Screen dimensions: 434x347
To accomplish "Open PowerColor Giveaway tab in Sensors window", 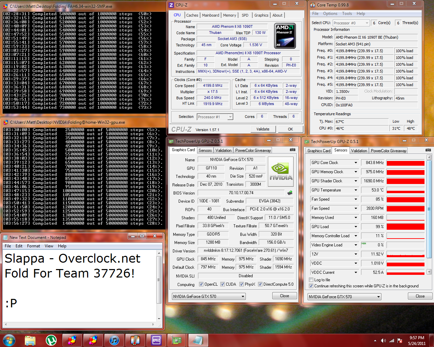I will pyautogui.click(x=389, y=151).
